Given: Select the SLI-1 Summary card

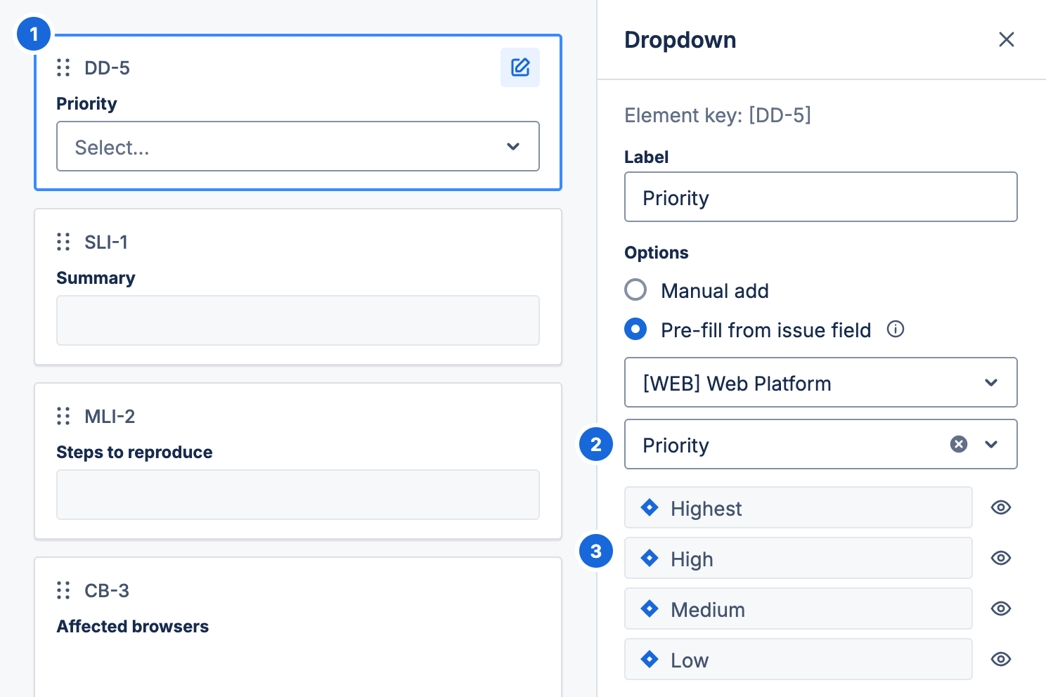Looking at the screenshot, I should tap(298, 287).
